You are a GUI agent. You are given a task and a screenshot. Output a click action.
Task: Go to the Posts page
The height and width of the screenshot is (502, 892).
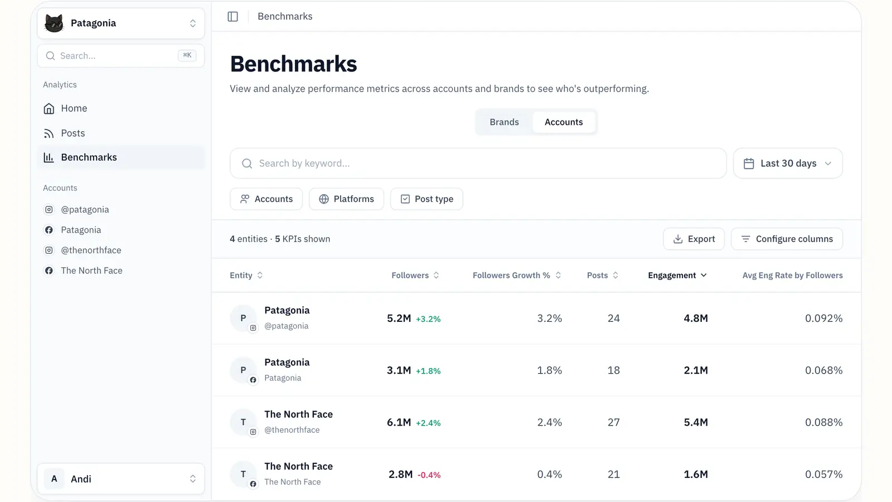(x=73, y=133)
